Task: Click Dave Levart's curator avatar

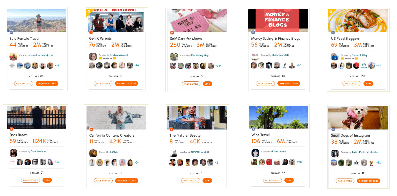Action: [255, 153]
